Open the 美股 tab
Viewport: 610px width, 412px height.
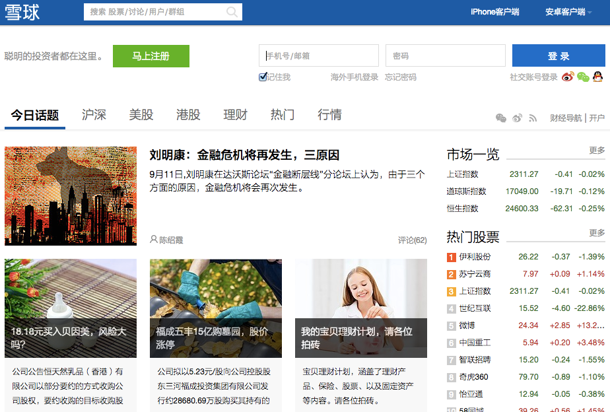coord(141,115)
